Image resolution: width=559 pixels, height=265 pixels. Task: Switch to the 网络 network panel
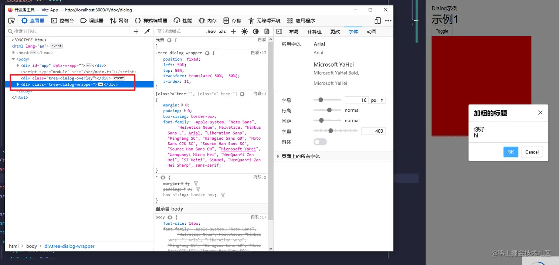tap(119, 21)
